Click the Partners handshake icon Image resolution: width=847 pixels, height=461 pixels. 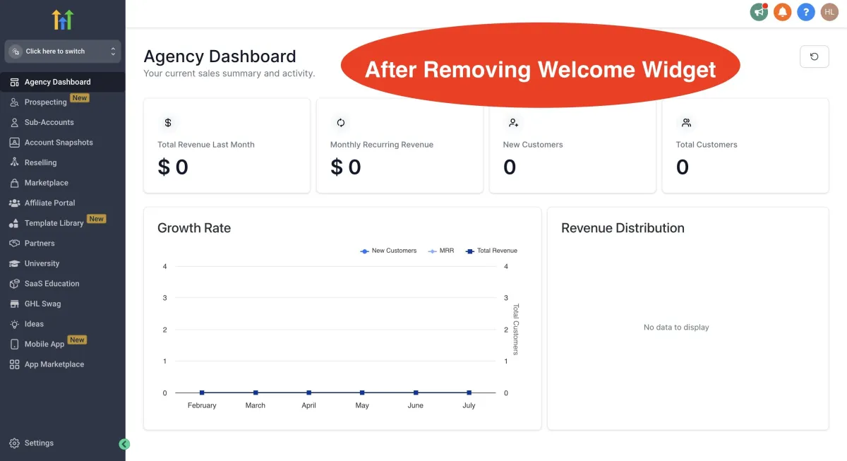coord(14,243)
